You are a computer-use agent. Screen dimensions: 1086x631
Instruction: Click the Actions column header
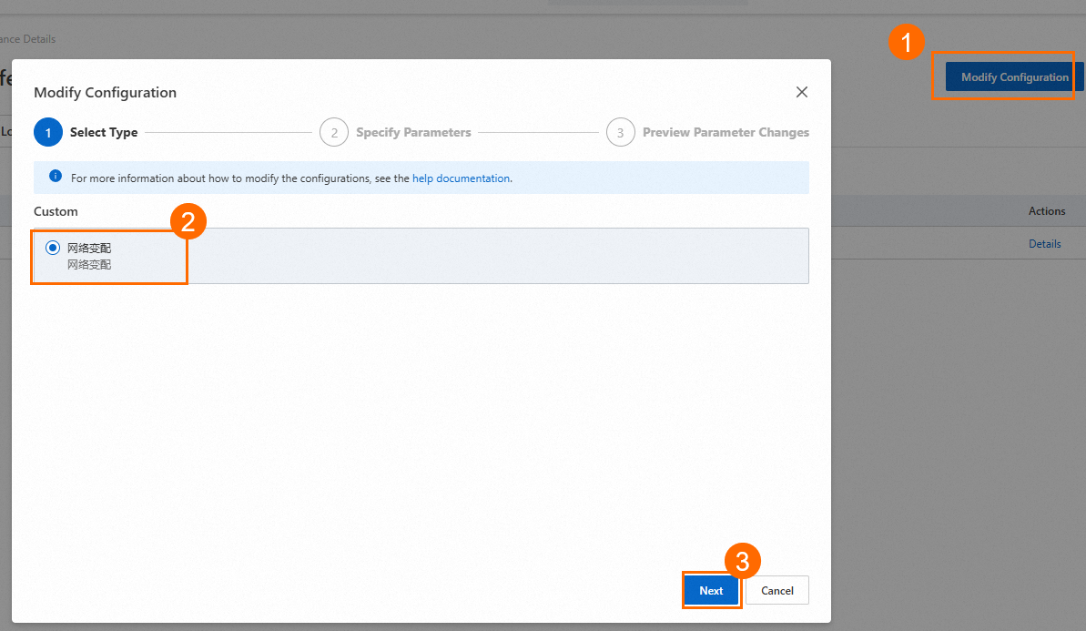[1047, 211]
